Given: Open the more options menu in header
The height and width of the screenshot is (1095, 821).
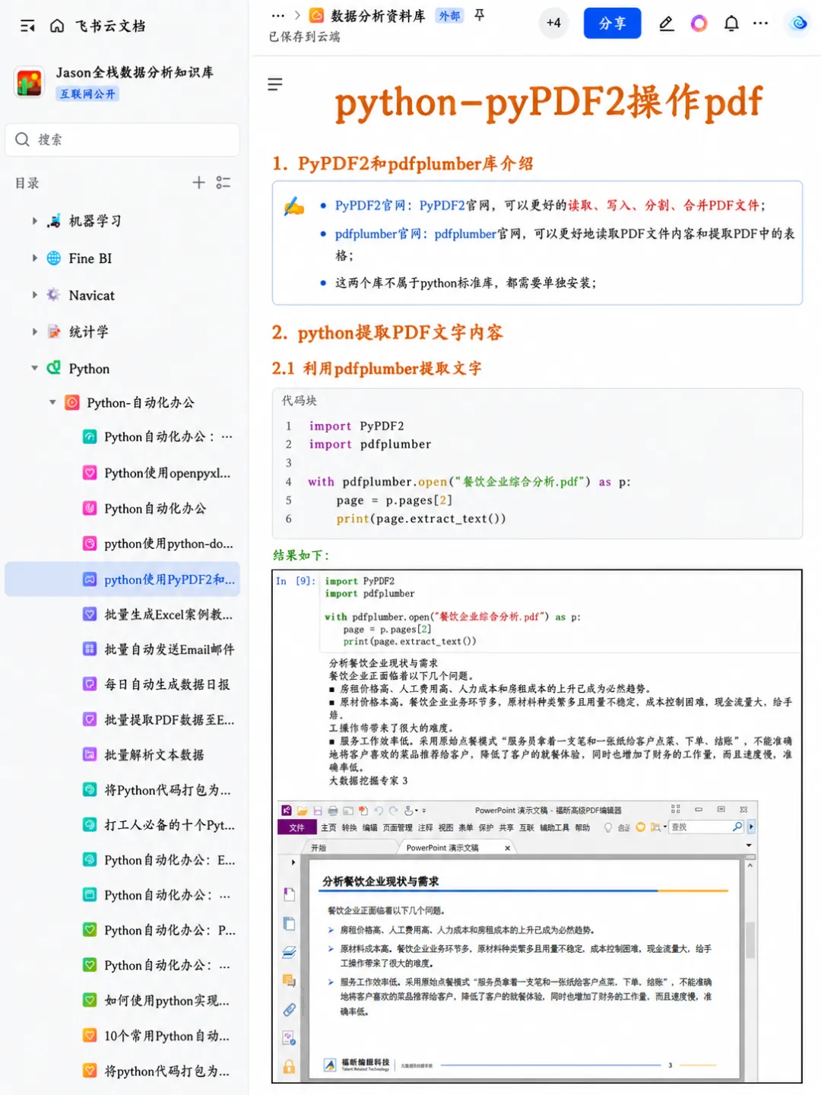Looking at the screenshot, I should tap(760, 24).
